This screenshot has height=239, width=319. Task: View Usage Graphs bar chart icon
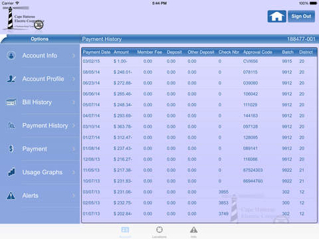11,172
